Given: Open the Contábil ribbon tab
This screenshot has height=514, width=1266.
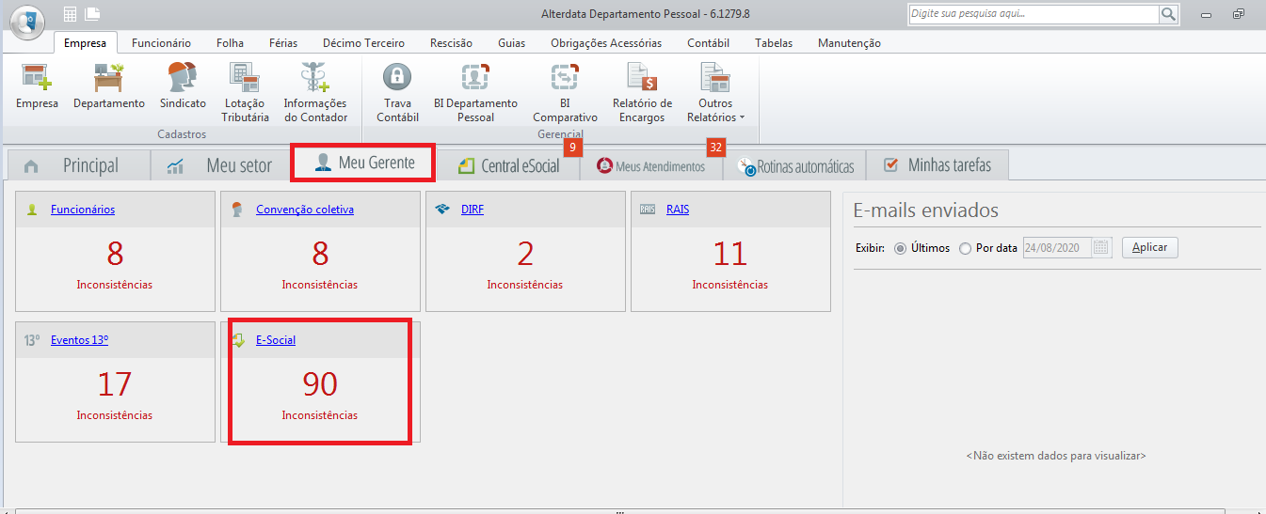Looking at the screenshot, I should point(708,43).
